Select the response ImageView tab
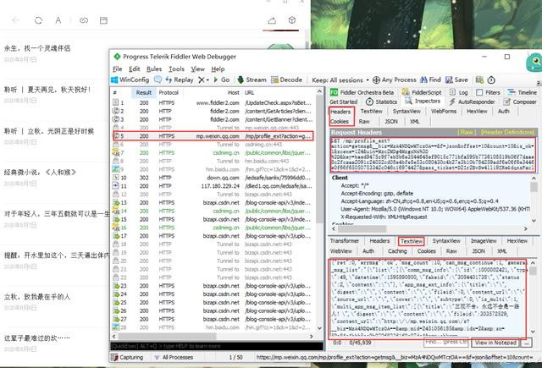This screenshot has height=368, width=542. click(484, 241)
